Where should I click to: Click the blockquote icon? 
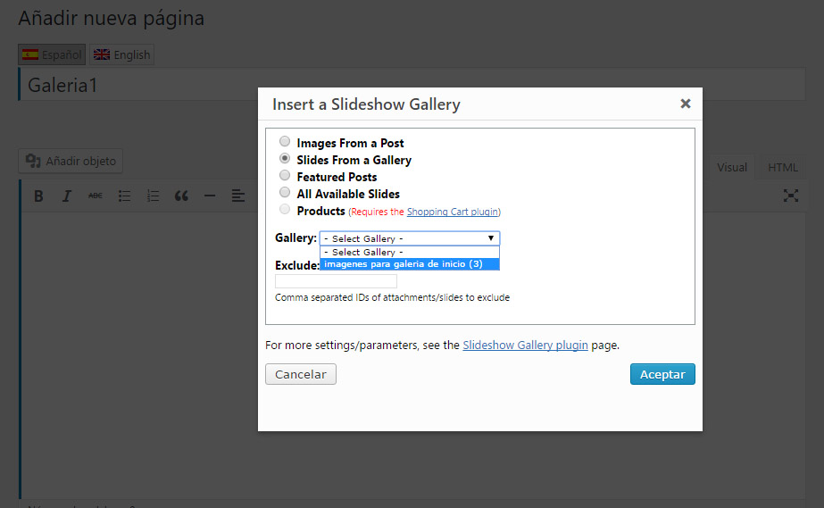181,196
